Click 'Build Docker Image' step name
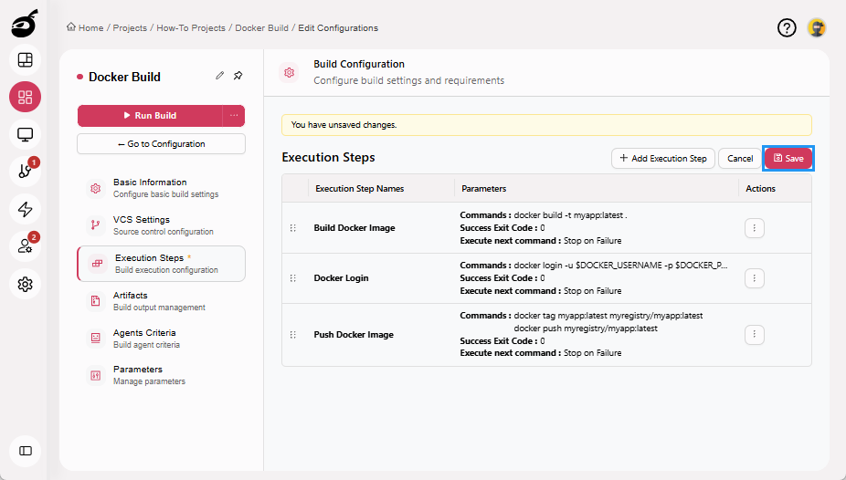Image resolution: width=846 pixels, height=480 pixels. pyautogui.click(x=354, y=228)
